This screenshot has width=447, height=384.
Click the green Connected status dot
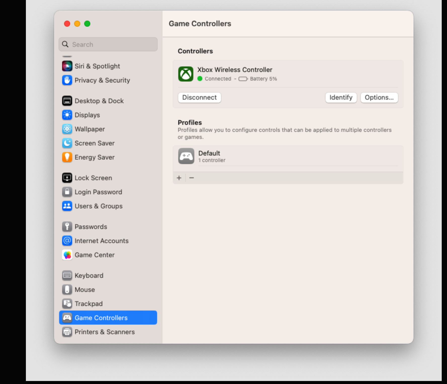coord(200,79)
